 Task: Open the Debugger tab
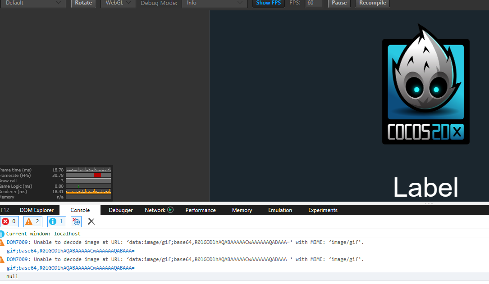pyautogui.click(x=121, y=210)
